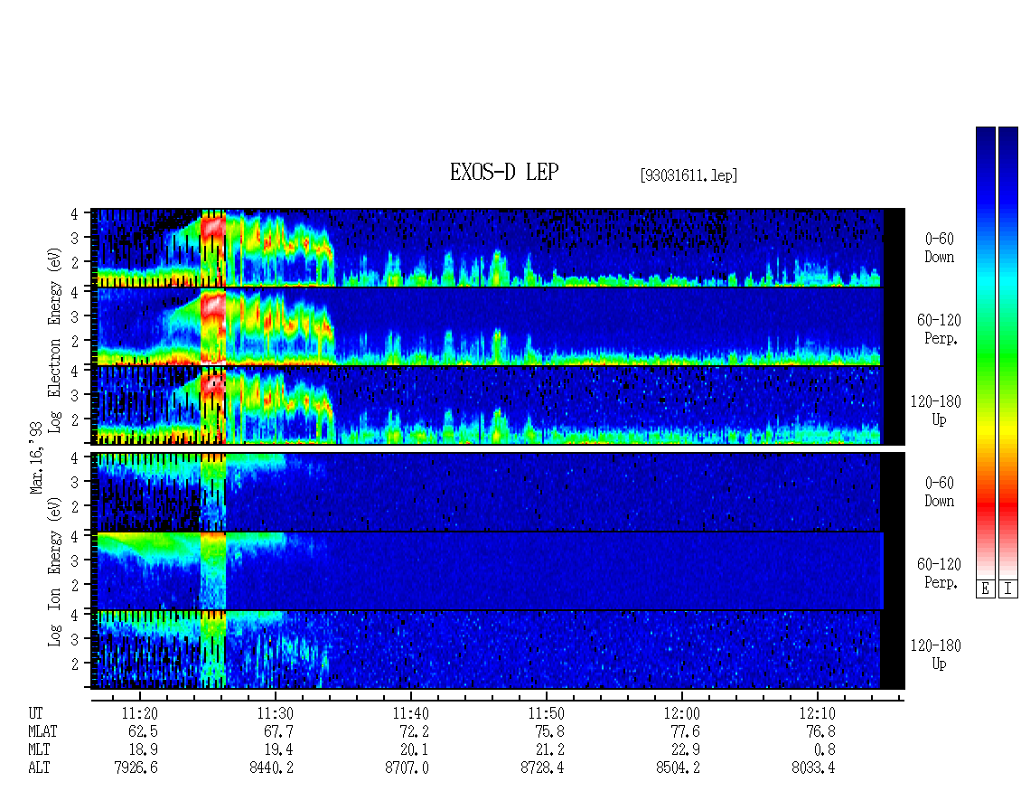Click the MLAT value 77.6
This screenshot has width=1021, height=791.
click(x=685, y=731)
